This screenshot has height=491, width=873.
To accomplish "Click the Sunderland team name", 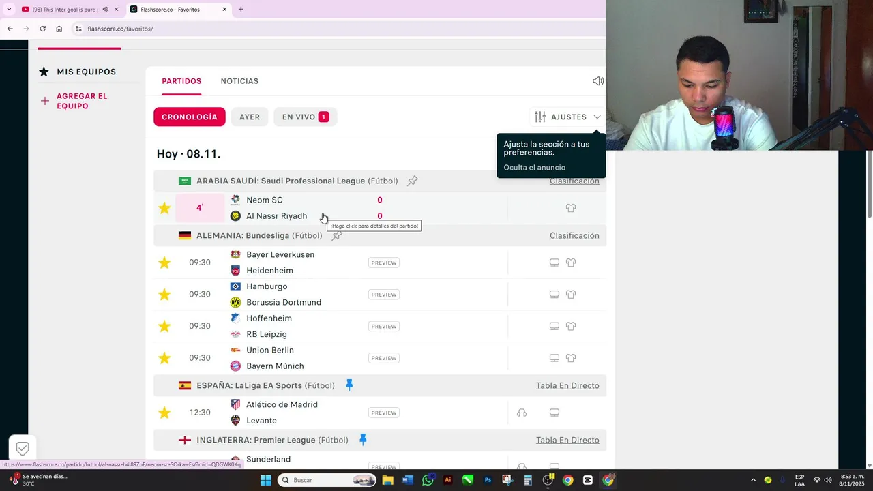I will pos(268,459).
